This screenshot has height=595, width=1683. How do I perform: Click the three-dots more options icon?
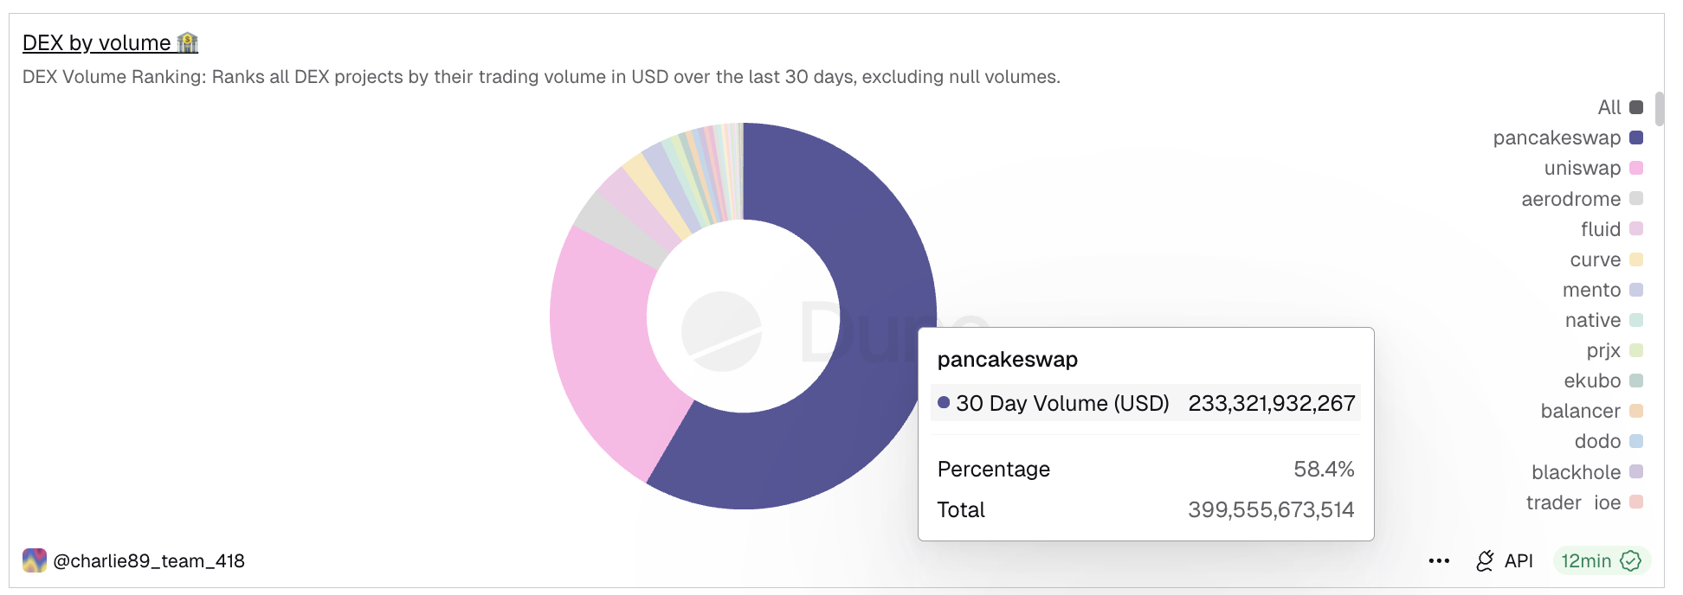[x=1439, y=561]
